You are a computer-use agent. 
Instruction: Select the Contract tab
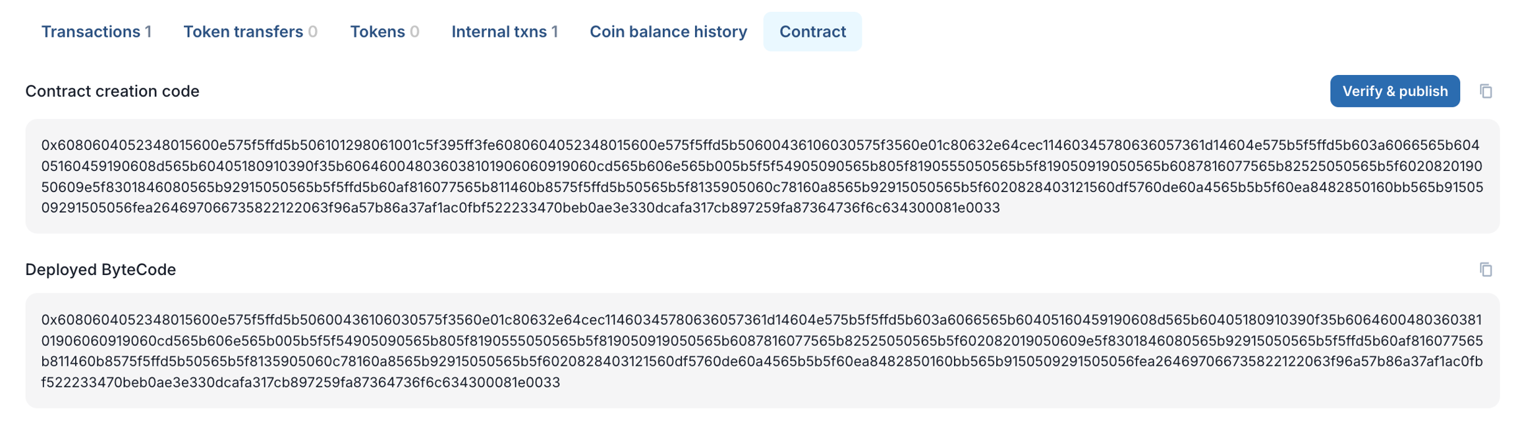point(812,32)
